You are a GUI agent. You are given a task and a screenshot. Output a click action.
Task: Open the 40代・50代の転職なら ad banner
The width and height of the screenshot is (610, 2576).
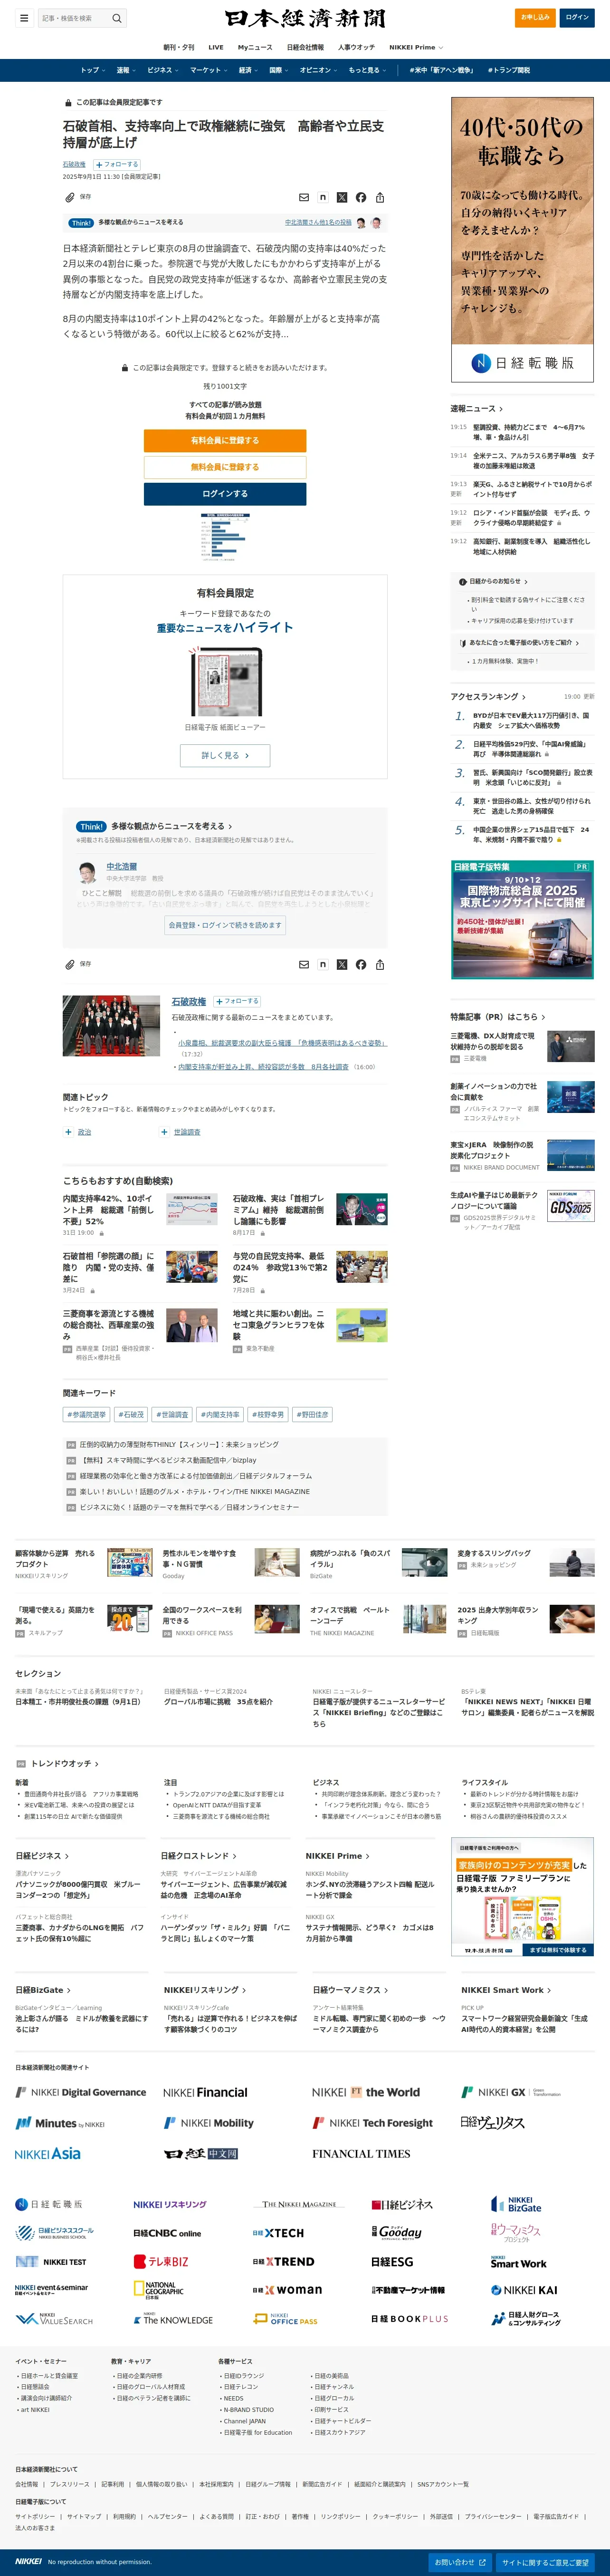click(522, 239)
